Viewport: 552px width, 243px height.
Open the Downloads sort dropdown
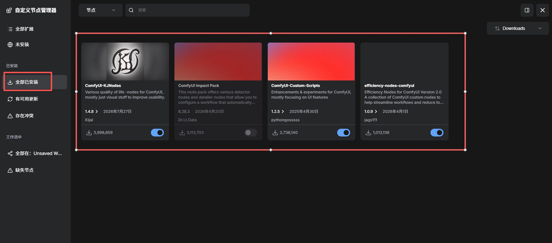click(x=518, y=28)
